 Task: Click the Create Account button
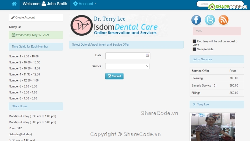tap(36, 18)
